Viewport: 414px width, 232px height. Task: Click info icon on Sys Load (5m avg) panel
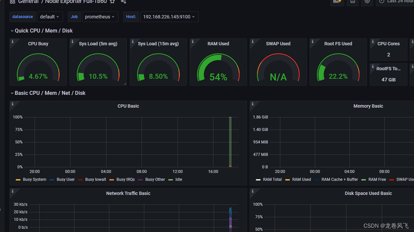[x=72, y=42]
